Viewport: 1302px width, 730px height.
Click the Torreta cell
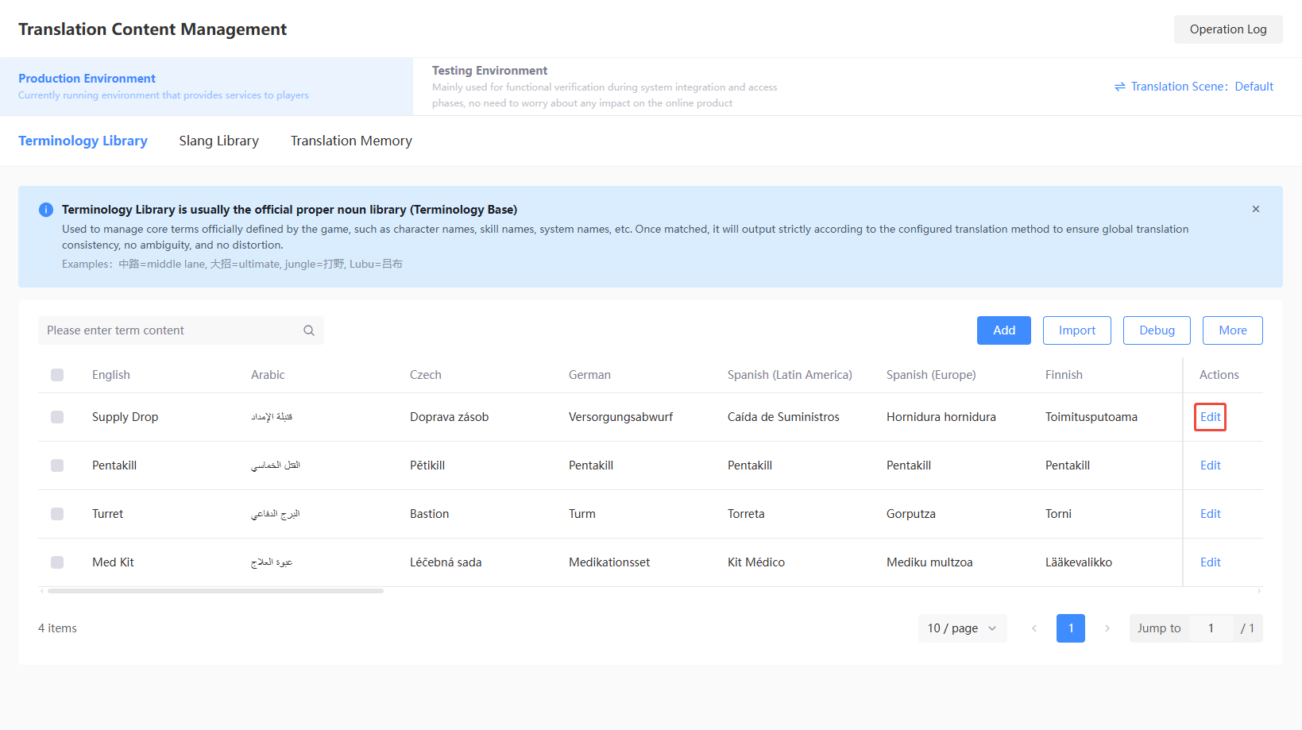click(x=746, y=514)
